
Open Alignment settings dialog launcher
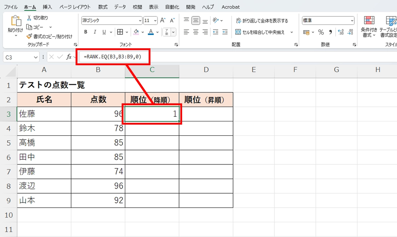(x=296, y=45)
